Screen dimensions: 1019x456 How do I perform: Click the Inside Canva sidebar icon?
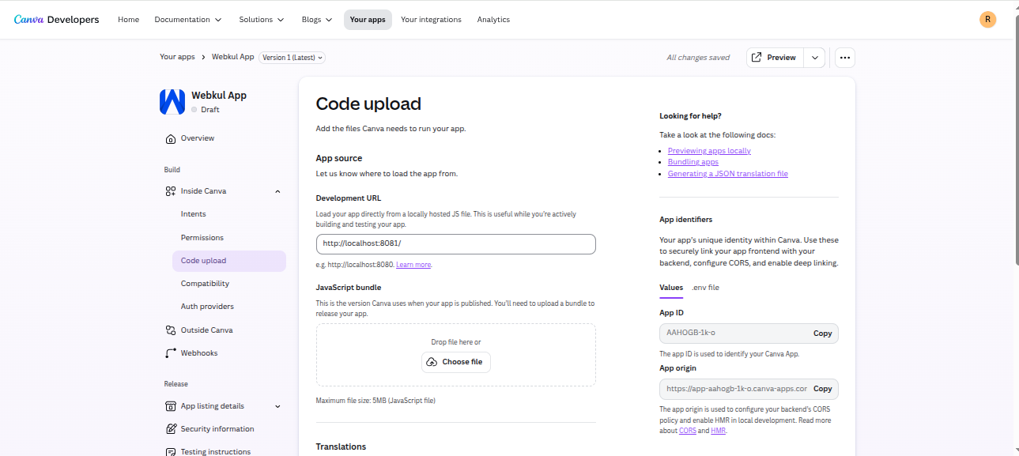pos(171,191)
